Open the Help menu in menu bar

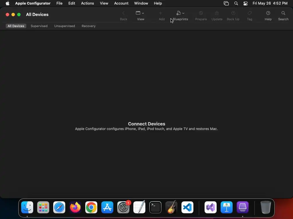(x=158, y=3)
